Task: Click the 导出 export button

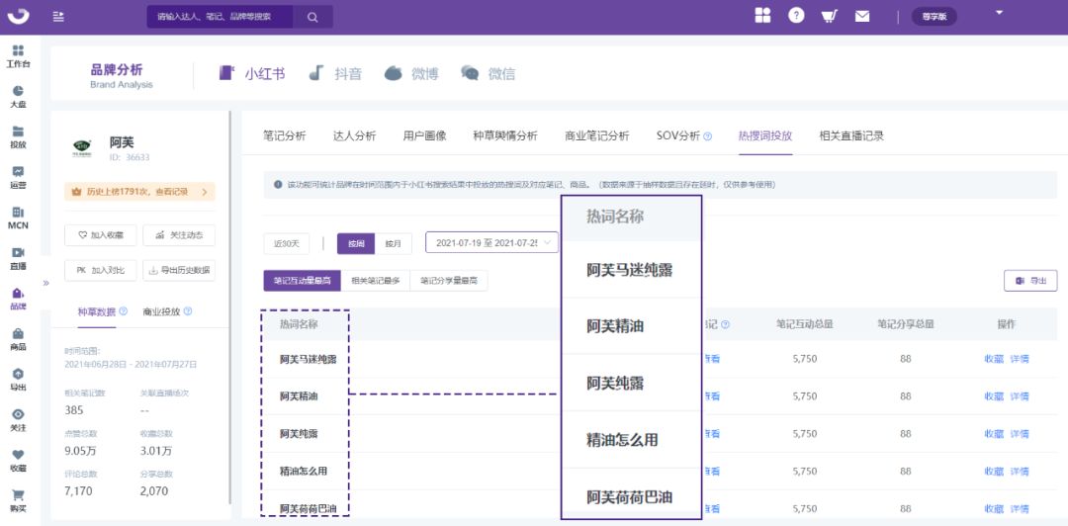Action: [1029, 281]
